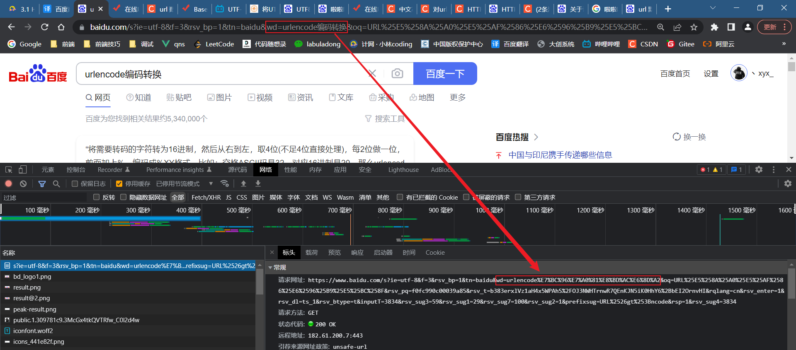Open DevTools settings gear icon

click(x=759, y=169)
